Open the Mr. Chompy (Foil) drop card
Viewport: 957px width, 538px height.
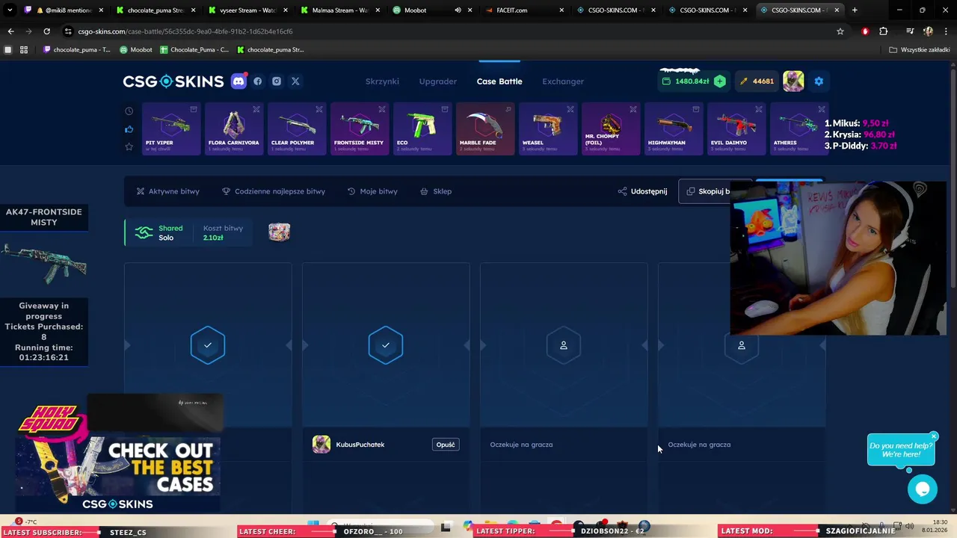click(611, 129)
